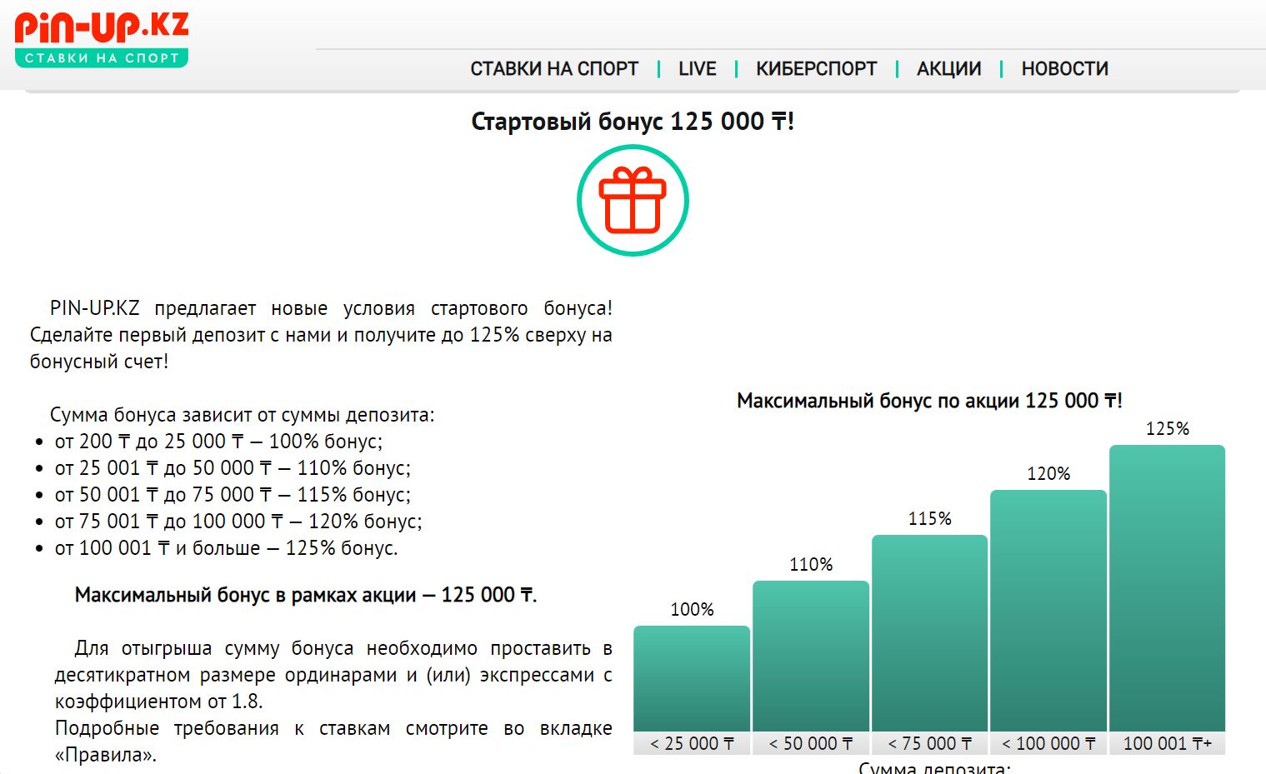The image size is (1266, 774).
Task: Click the 100% label above the chart
Action: point(693,610)
